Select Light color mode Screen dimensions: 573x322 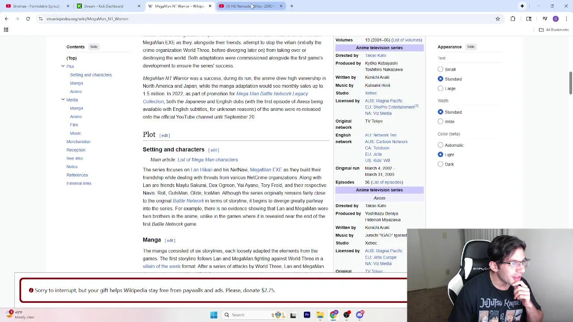440,155
